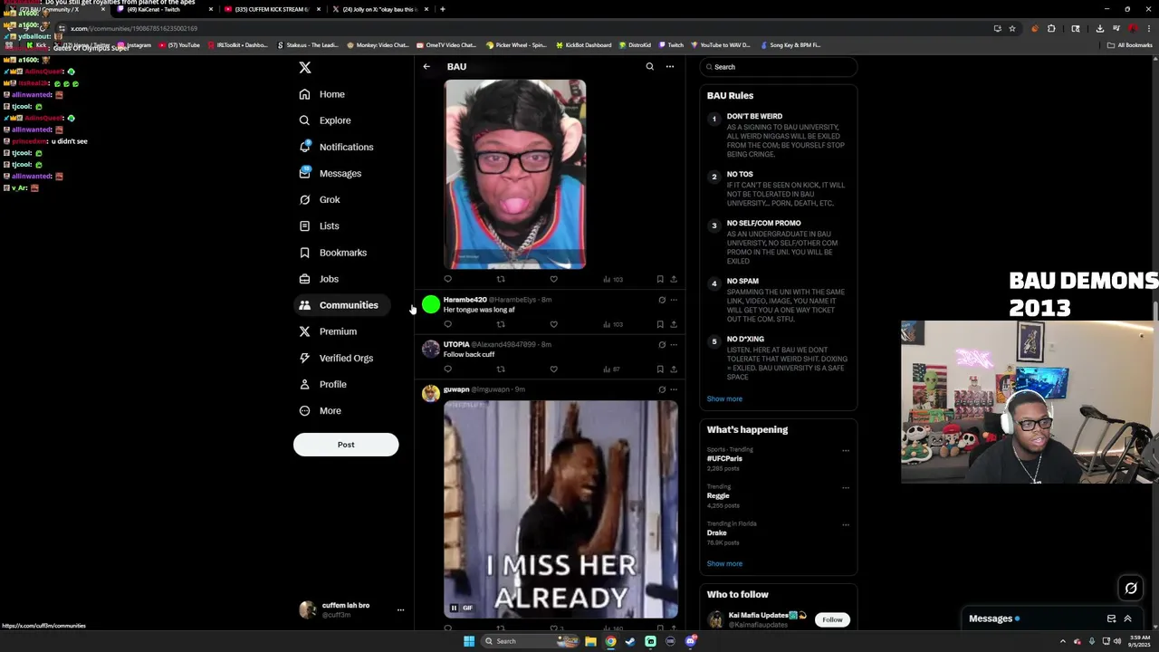Open Verified Orgs in the sidebar
Viewport: 1159px width, 652px height.
(336, 358)
